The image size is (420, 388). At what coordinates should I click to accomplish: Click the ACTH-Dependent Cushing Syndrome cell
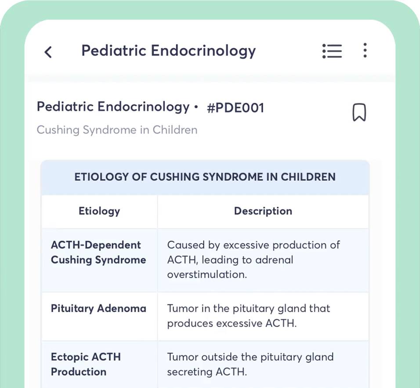98,253
